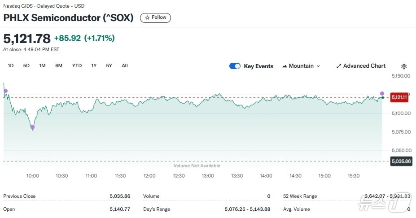Show the All time range
The width and height of the screenshot is (416, 218).
[x=125, y=65]
